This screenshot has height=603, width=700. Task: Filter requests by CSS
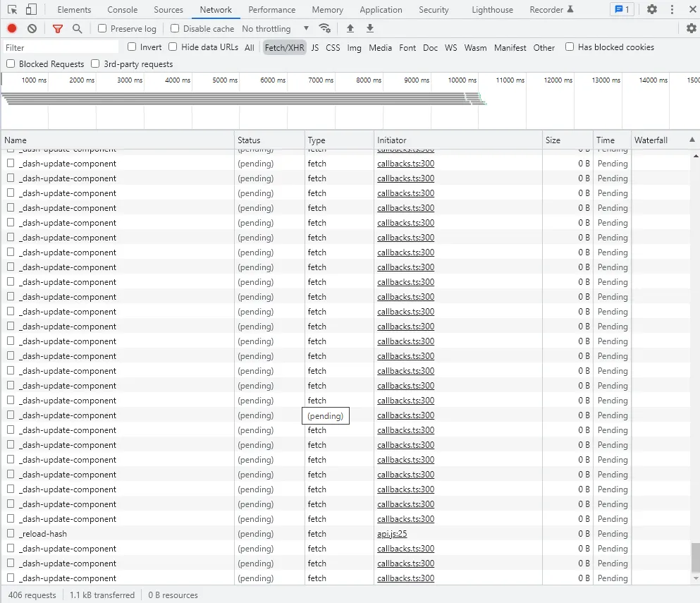pyautogui.click(x=333, y=48)
